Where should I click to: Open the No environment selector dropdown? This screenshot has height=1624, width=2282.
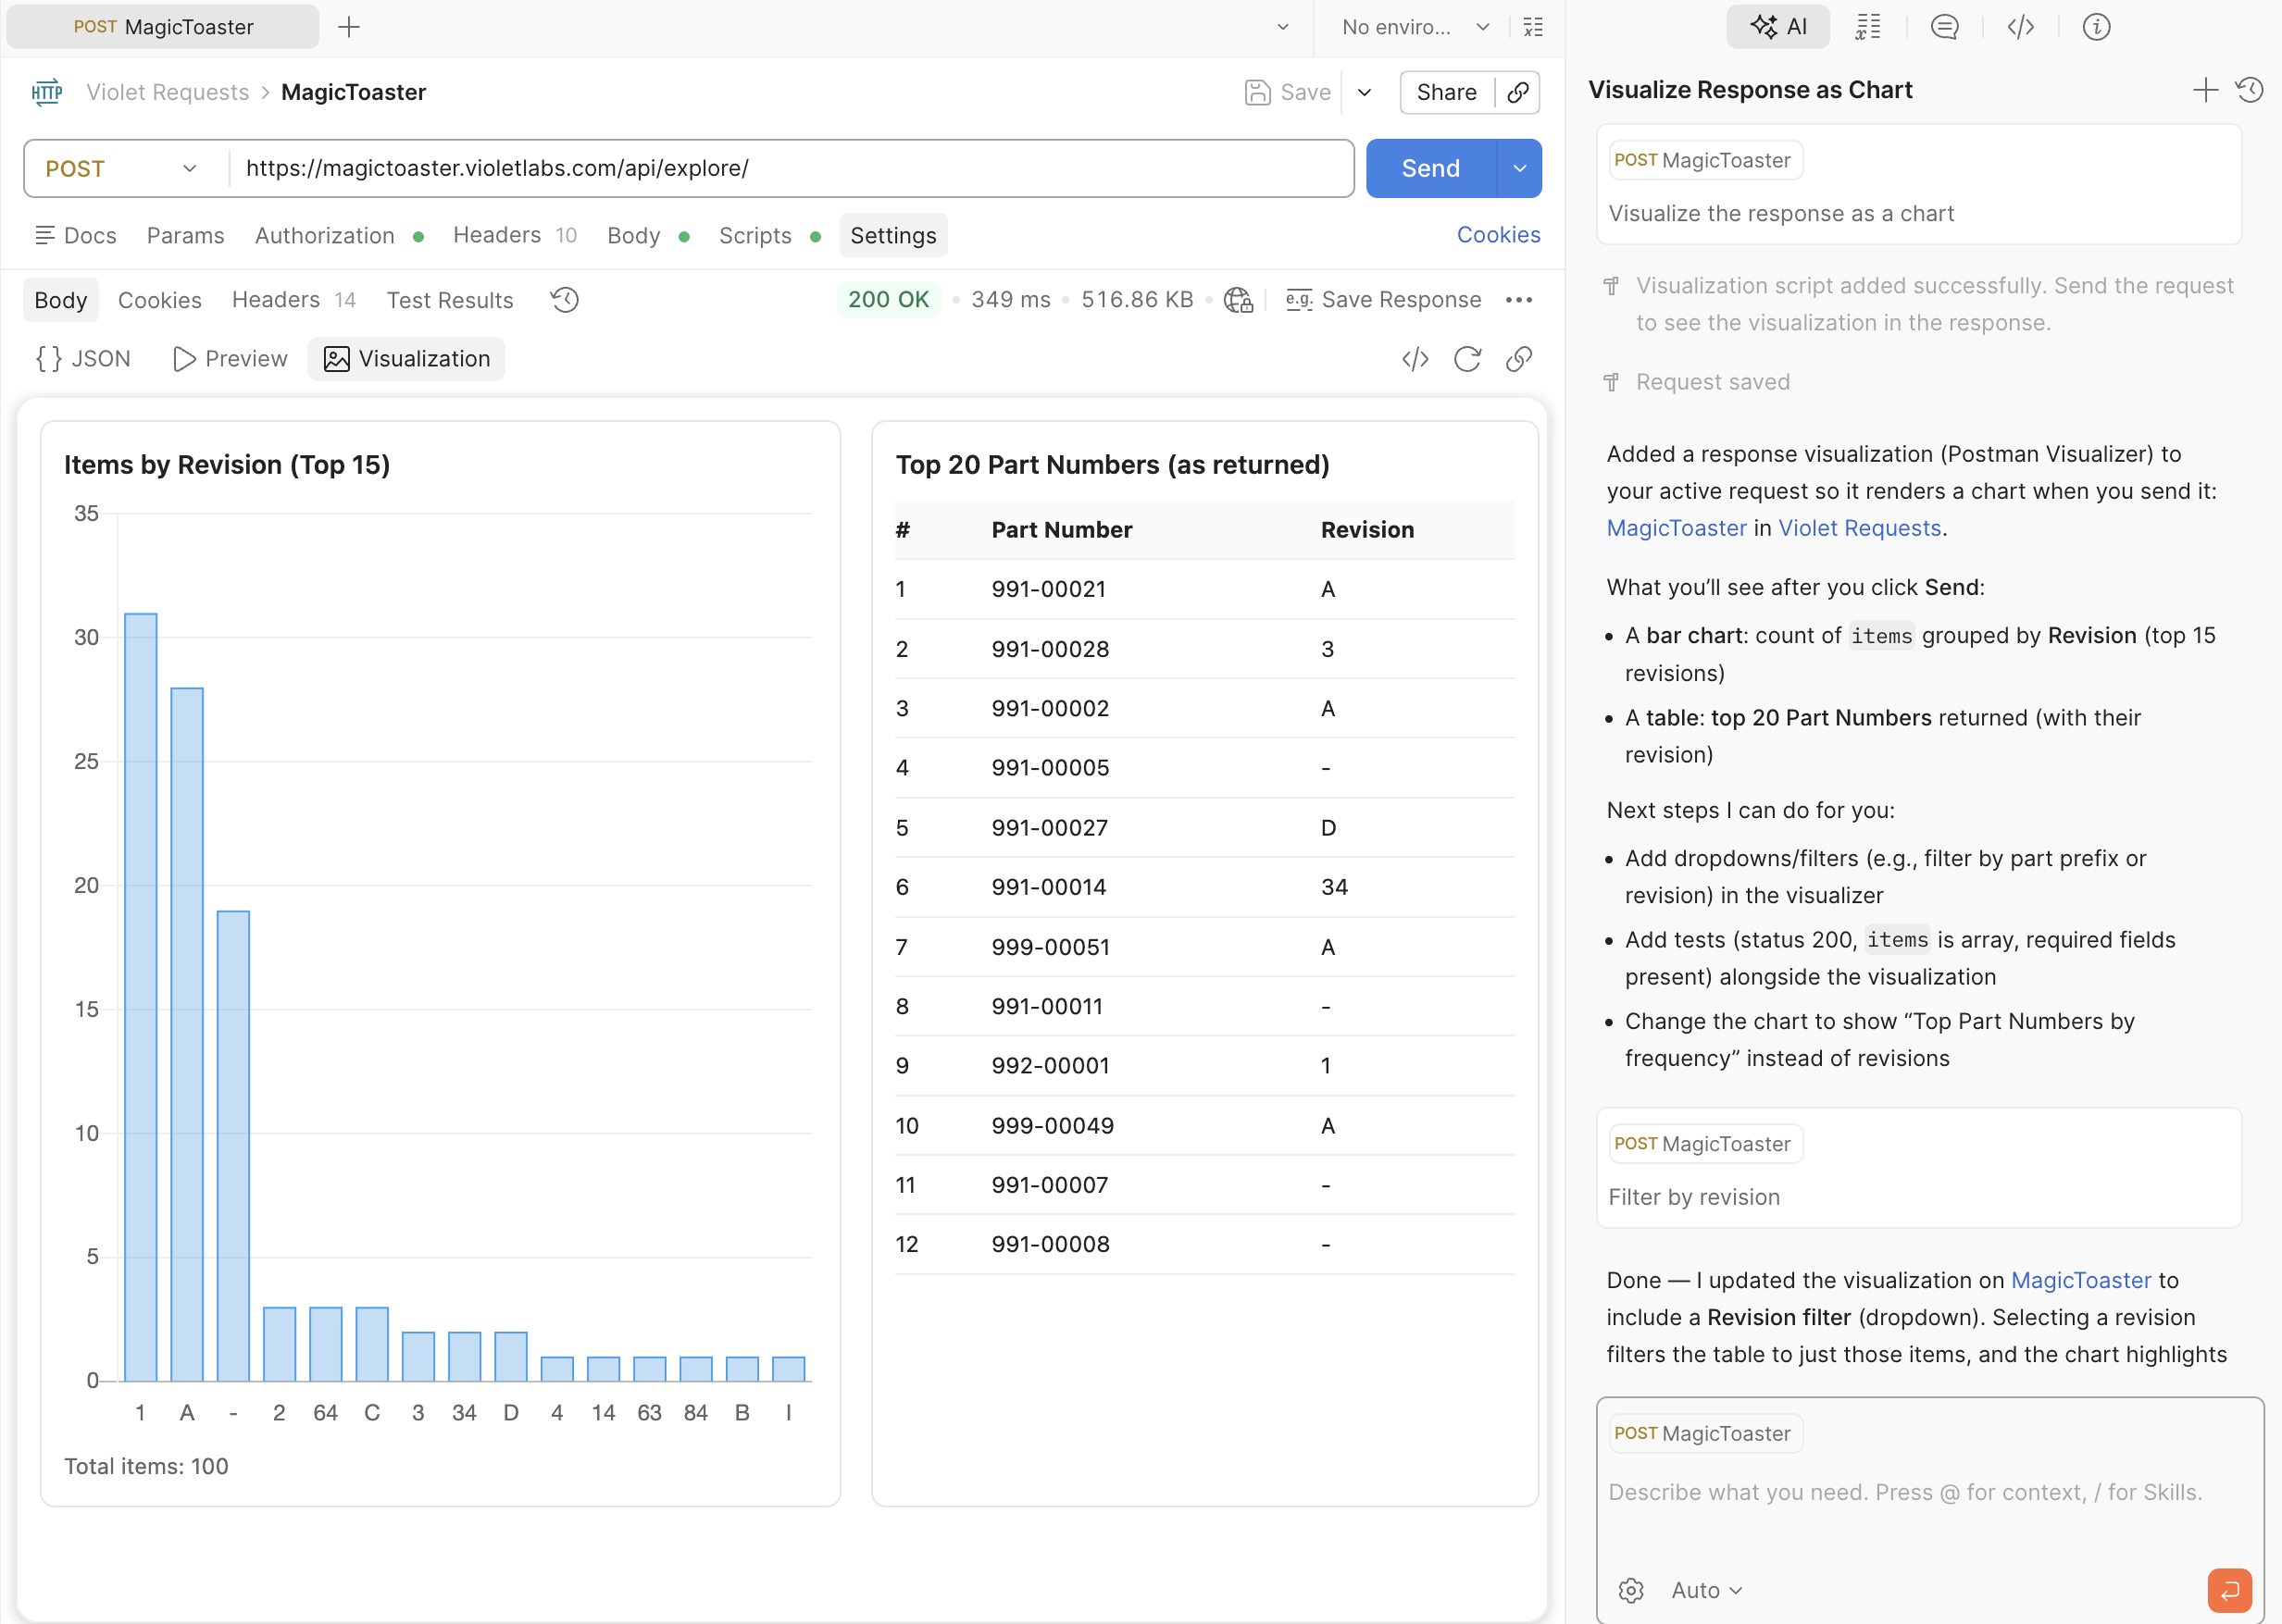click(1415, 27)
